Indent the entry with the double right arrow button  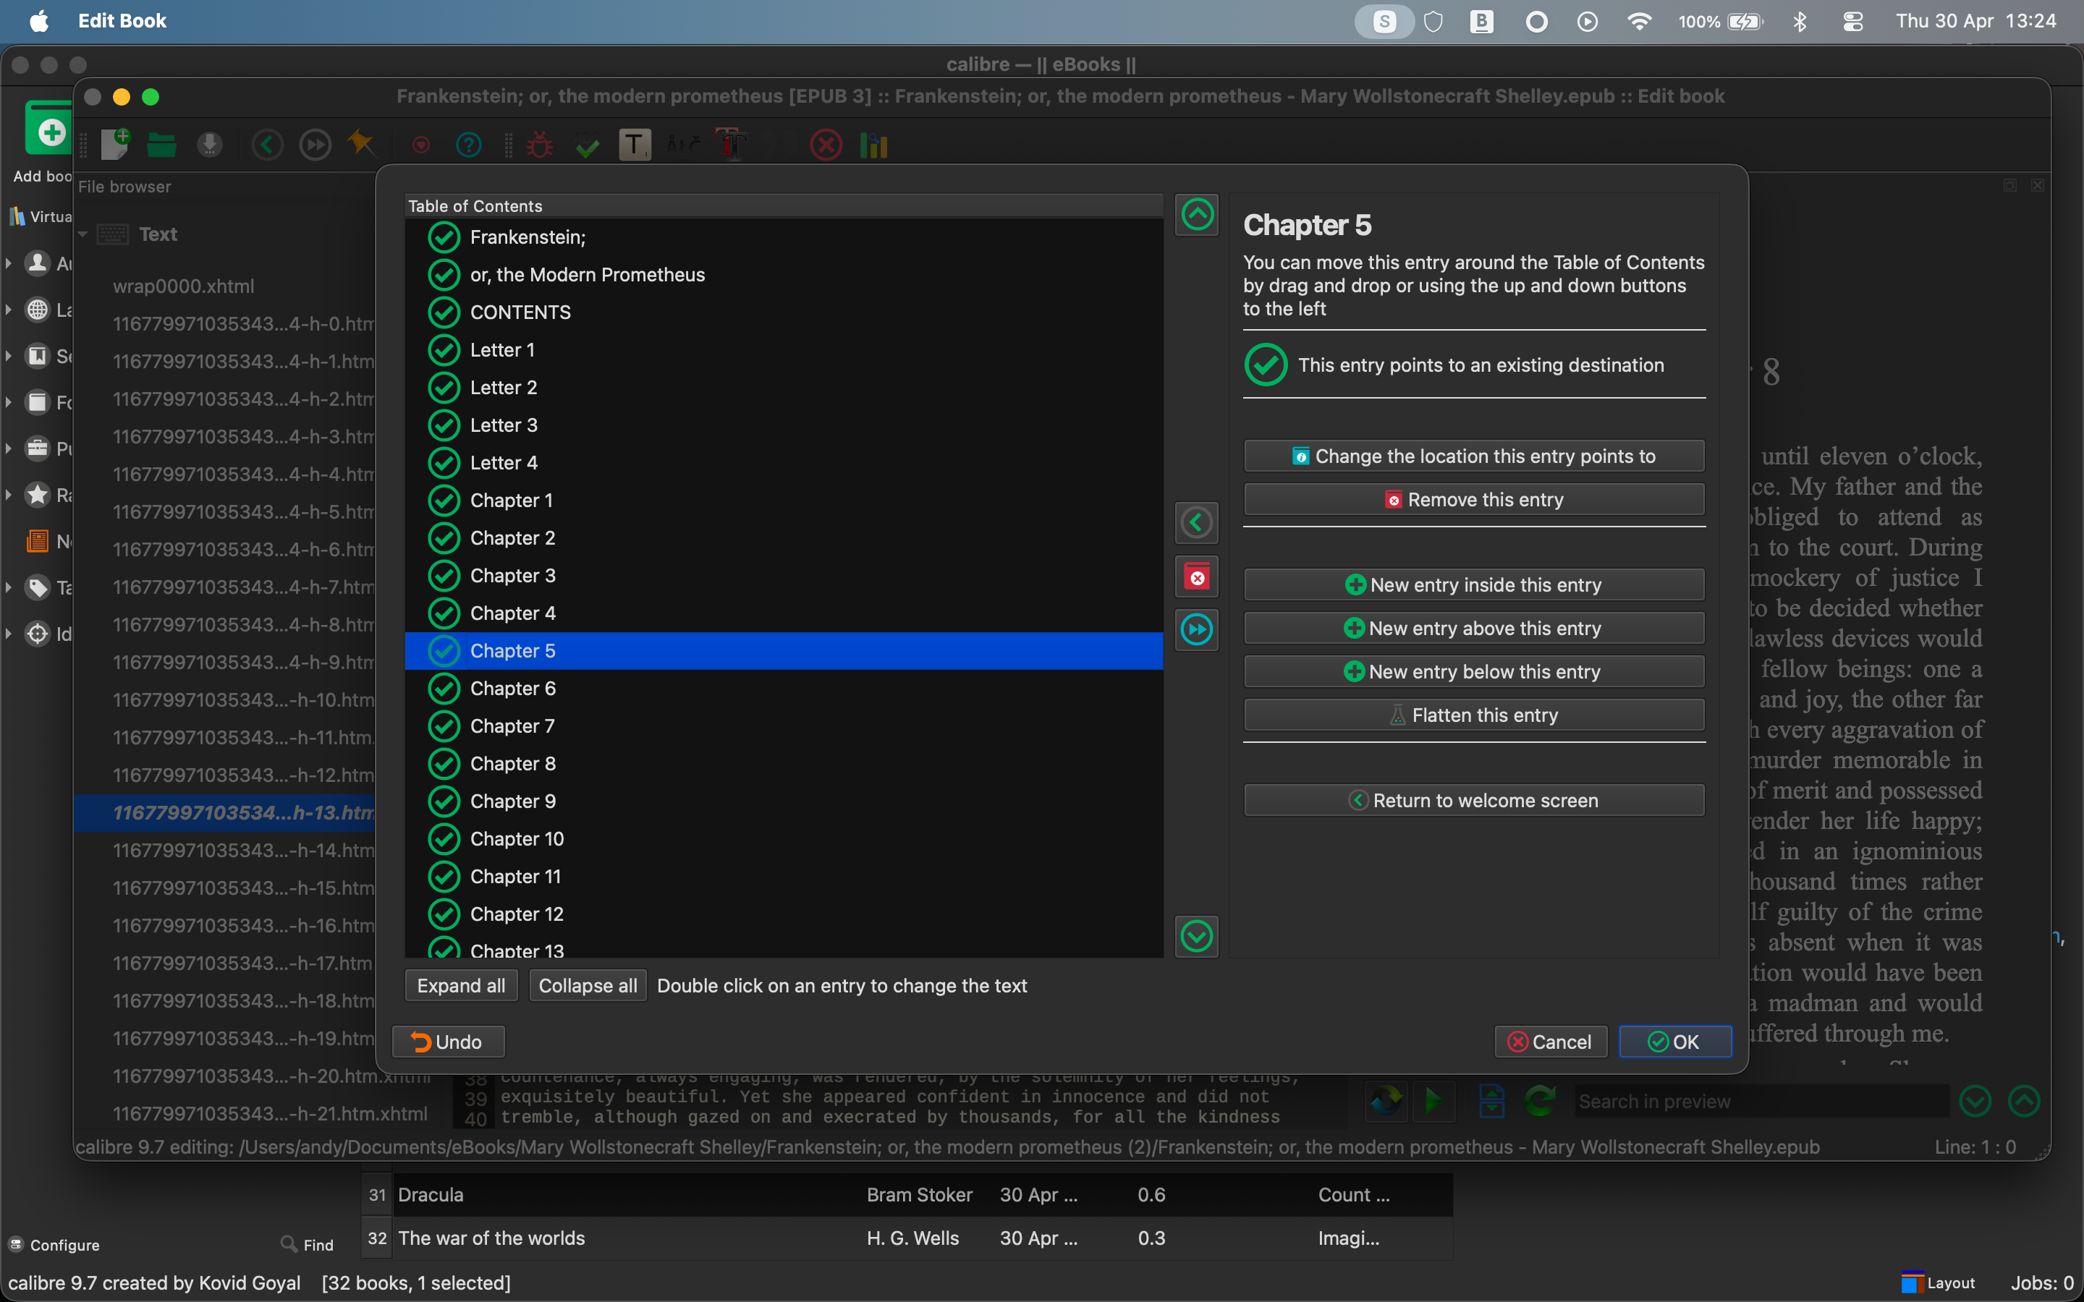click(1197, 629)
